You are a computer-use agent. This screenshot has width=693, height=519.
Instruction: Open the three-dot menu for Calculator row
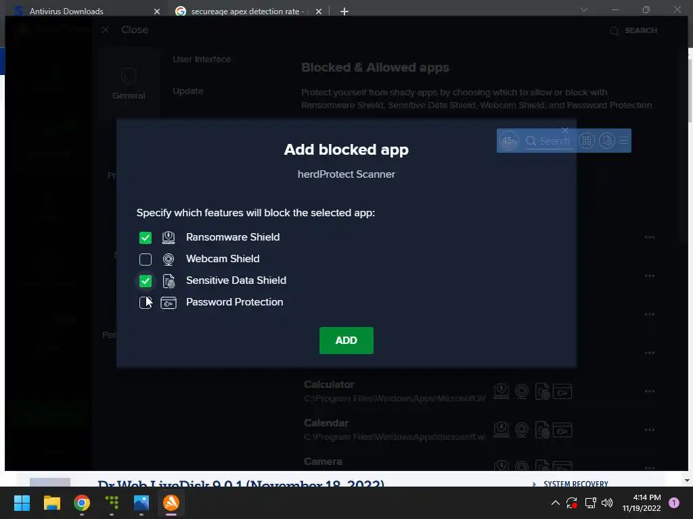[649, 391]
